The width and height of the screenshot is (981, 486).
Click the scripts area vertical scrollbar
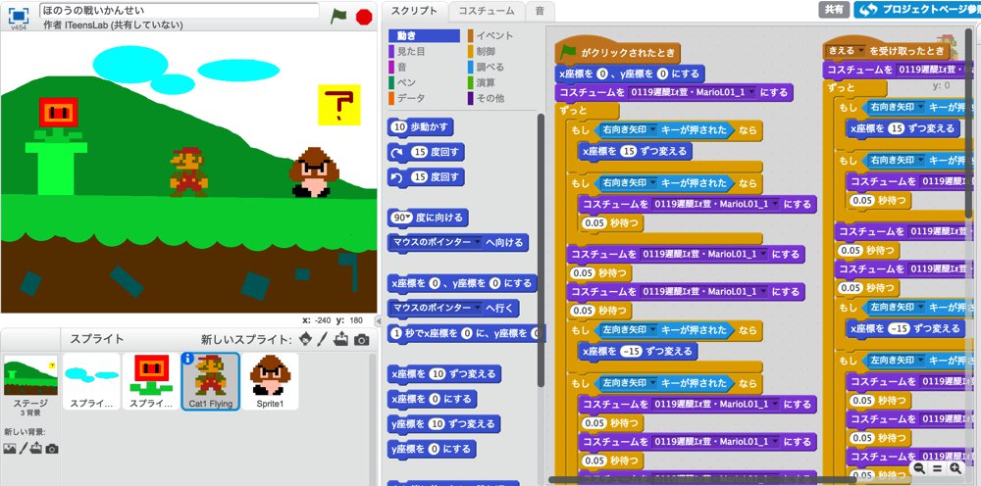968,125
